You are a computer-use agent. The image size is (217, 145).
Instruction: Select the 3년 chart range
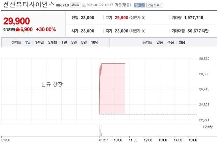pyautogui.click(x=74, y=42)
